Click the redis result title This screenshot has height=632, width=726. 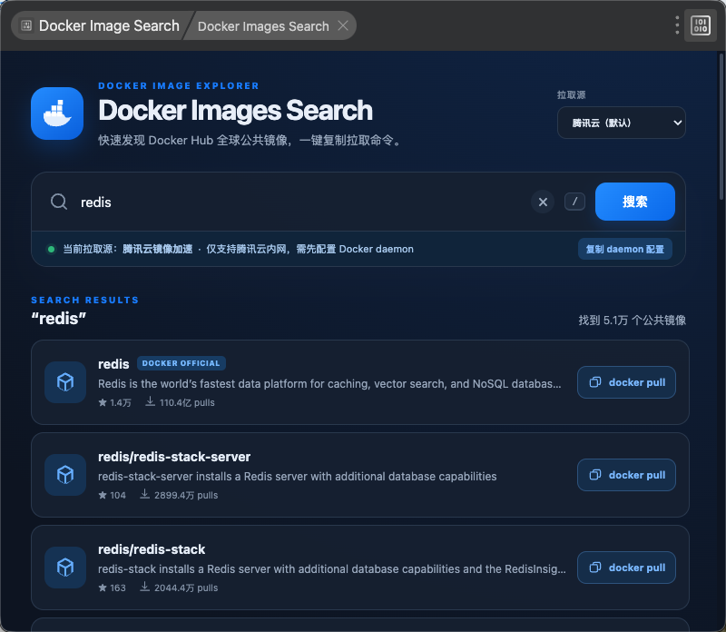point(113,364)
